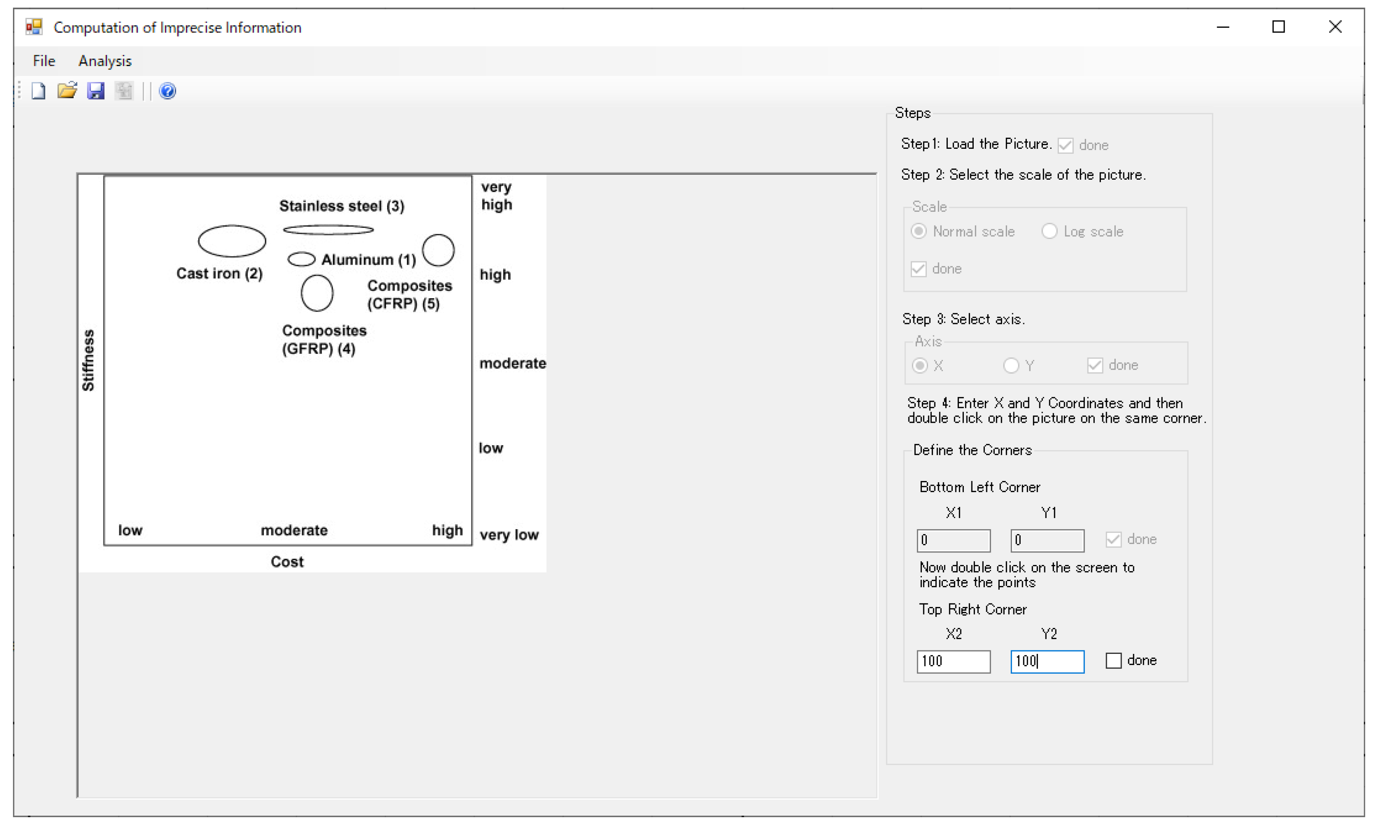The image size is (1377, 829).
Task: Toggle the Scale done checkbox
Action: 918,269
